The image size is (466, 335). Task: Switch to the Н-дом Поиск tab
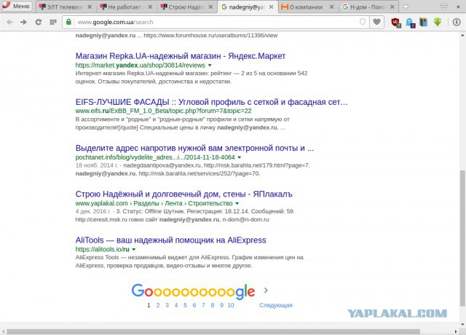click(368, 7)
